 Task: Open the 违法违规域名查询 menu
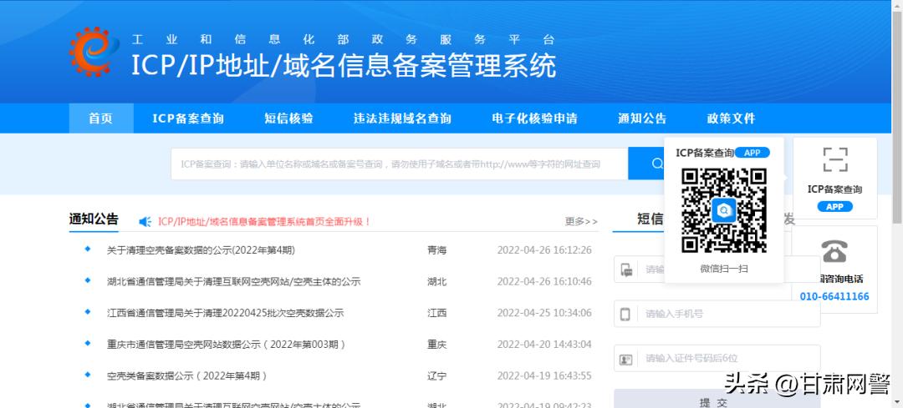tap(402, 118)
